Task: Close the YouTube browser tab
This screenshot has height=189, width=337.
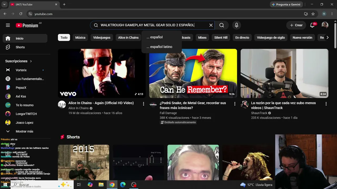Action: point(56,4)
